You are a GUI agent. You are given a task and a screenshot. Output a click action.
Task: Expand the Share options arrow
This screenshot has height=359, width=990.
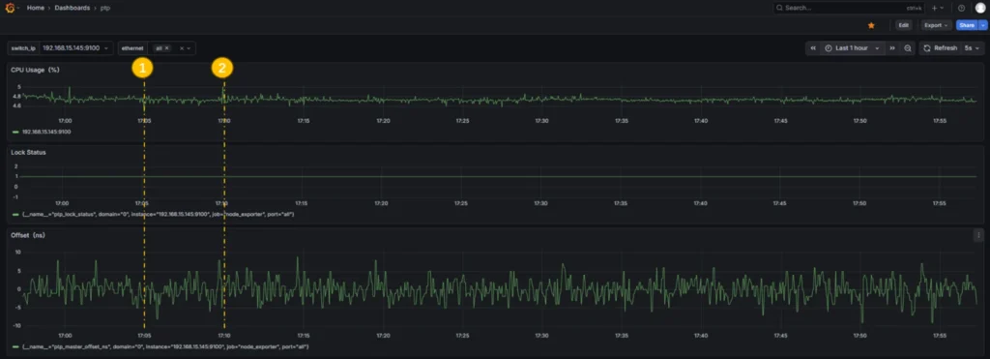(982, 25)
